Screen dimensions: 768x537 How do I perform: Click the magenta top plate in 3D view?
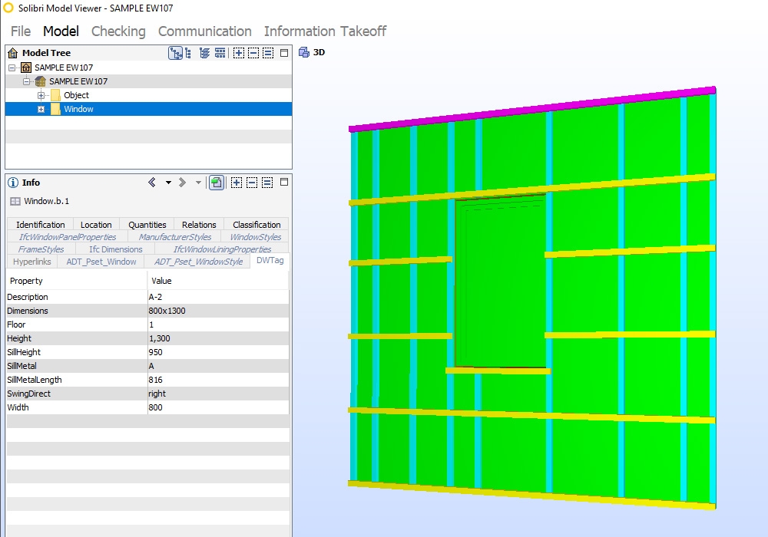pyautogui.click(x=532, y=109)
